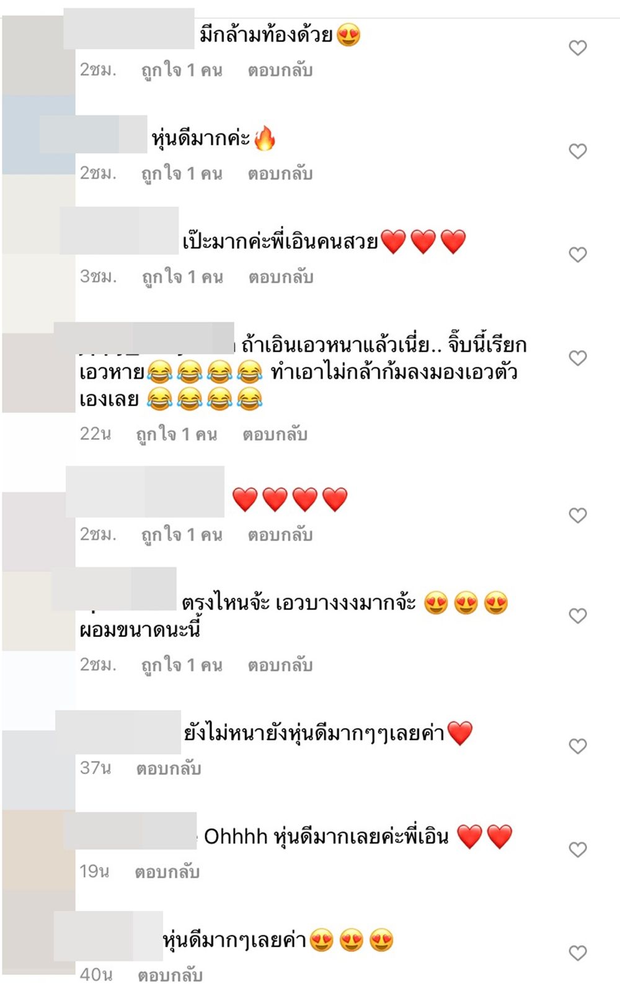Reply to the 19น 'Ohhhh' comment

(167, 872)
